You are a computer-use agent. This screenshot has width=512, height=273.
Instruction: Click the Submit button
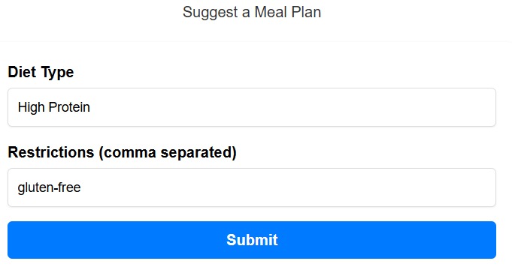[x=252, y=240]
